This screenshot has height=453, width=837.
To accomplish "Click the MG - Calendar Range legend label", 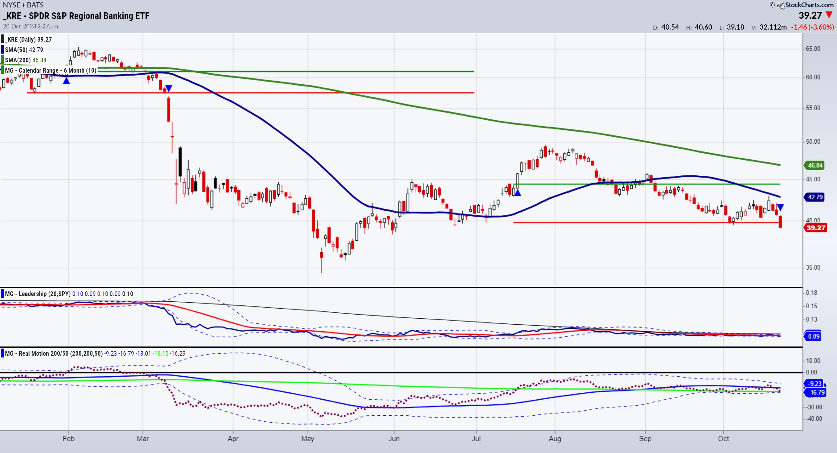I will pos(50,70).
